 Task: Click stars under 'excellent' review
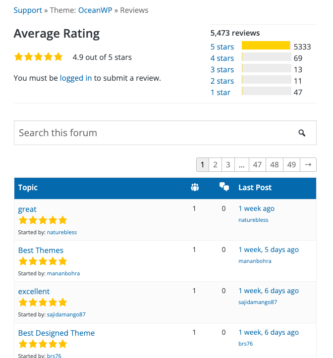coord(42,303)
